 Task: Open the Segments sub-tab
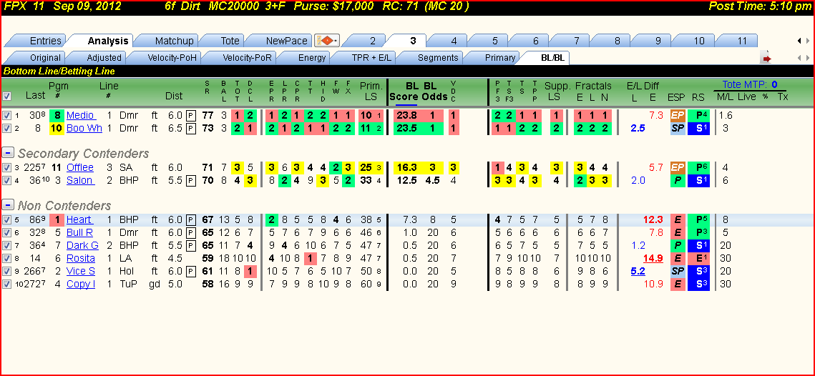[438, 58]
